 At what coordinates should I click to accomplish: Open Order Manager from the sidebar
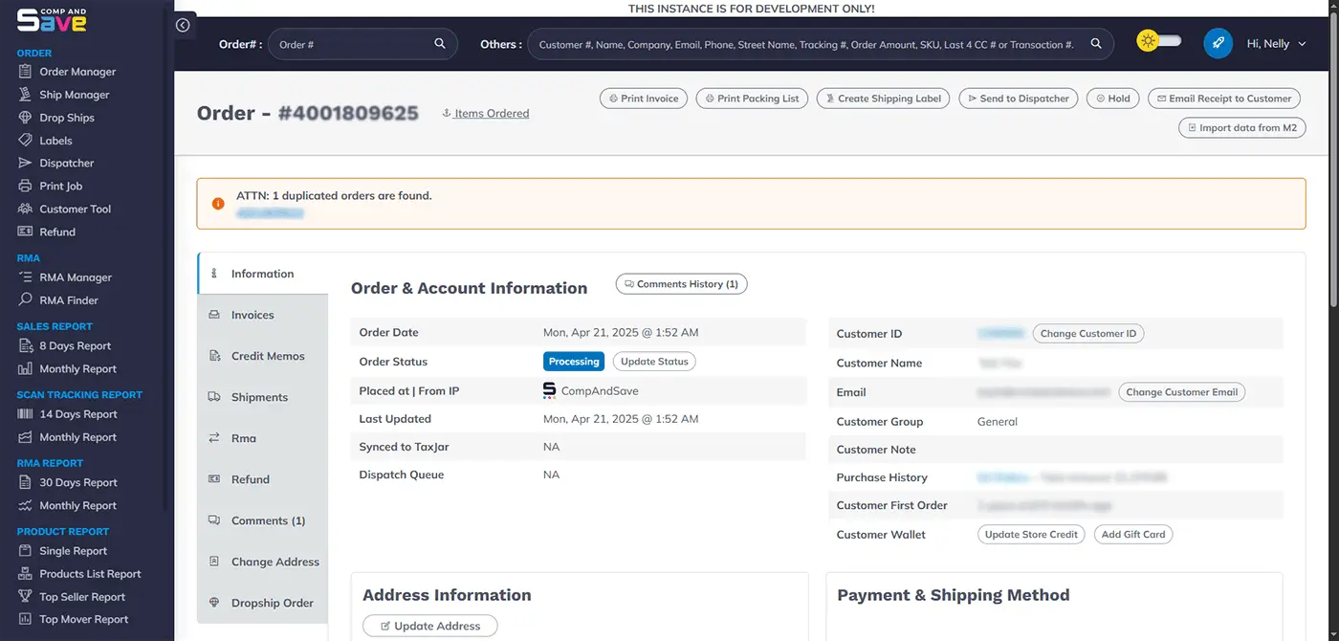[78, 71]
